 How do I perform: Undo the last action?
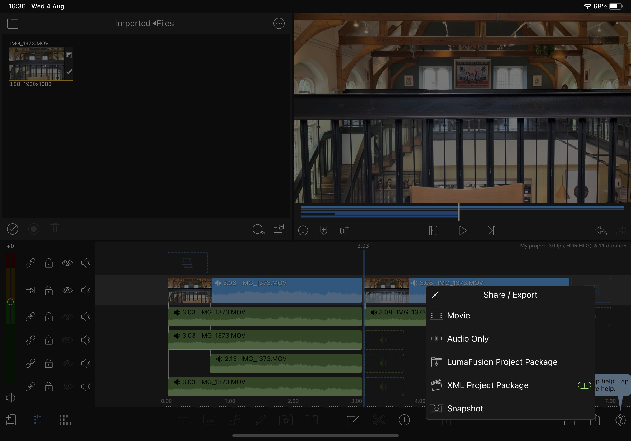click(x=601, y=230)
